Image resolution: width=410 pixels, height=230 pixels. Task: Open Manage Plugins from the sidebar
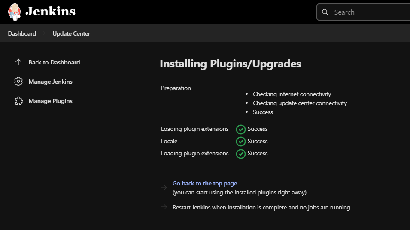[x=50, y=101]
